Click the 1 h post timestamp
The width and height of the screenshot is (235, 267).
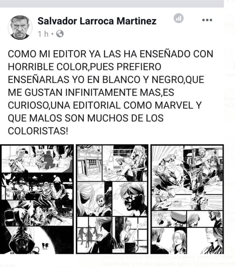click(x=43, y=34)
